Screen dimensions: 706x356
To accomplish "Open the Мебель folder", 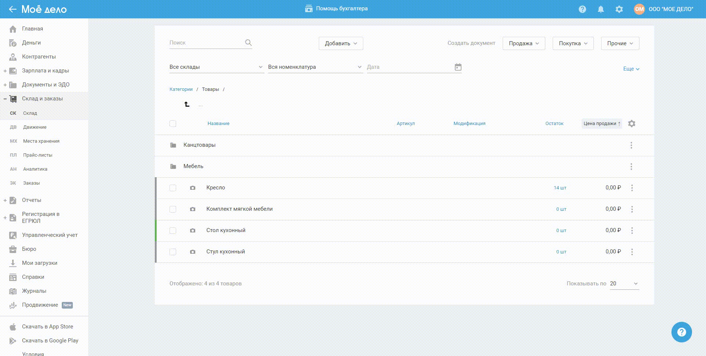I will coord(193,166).
